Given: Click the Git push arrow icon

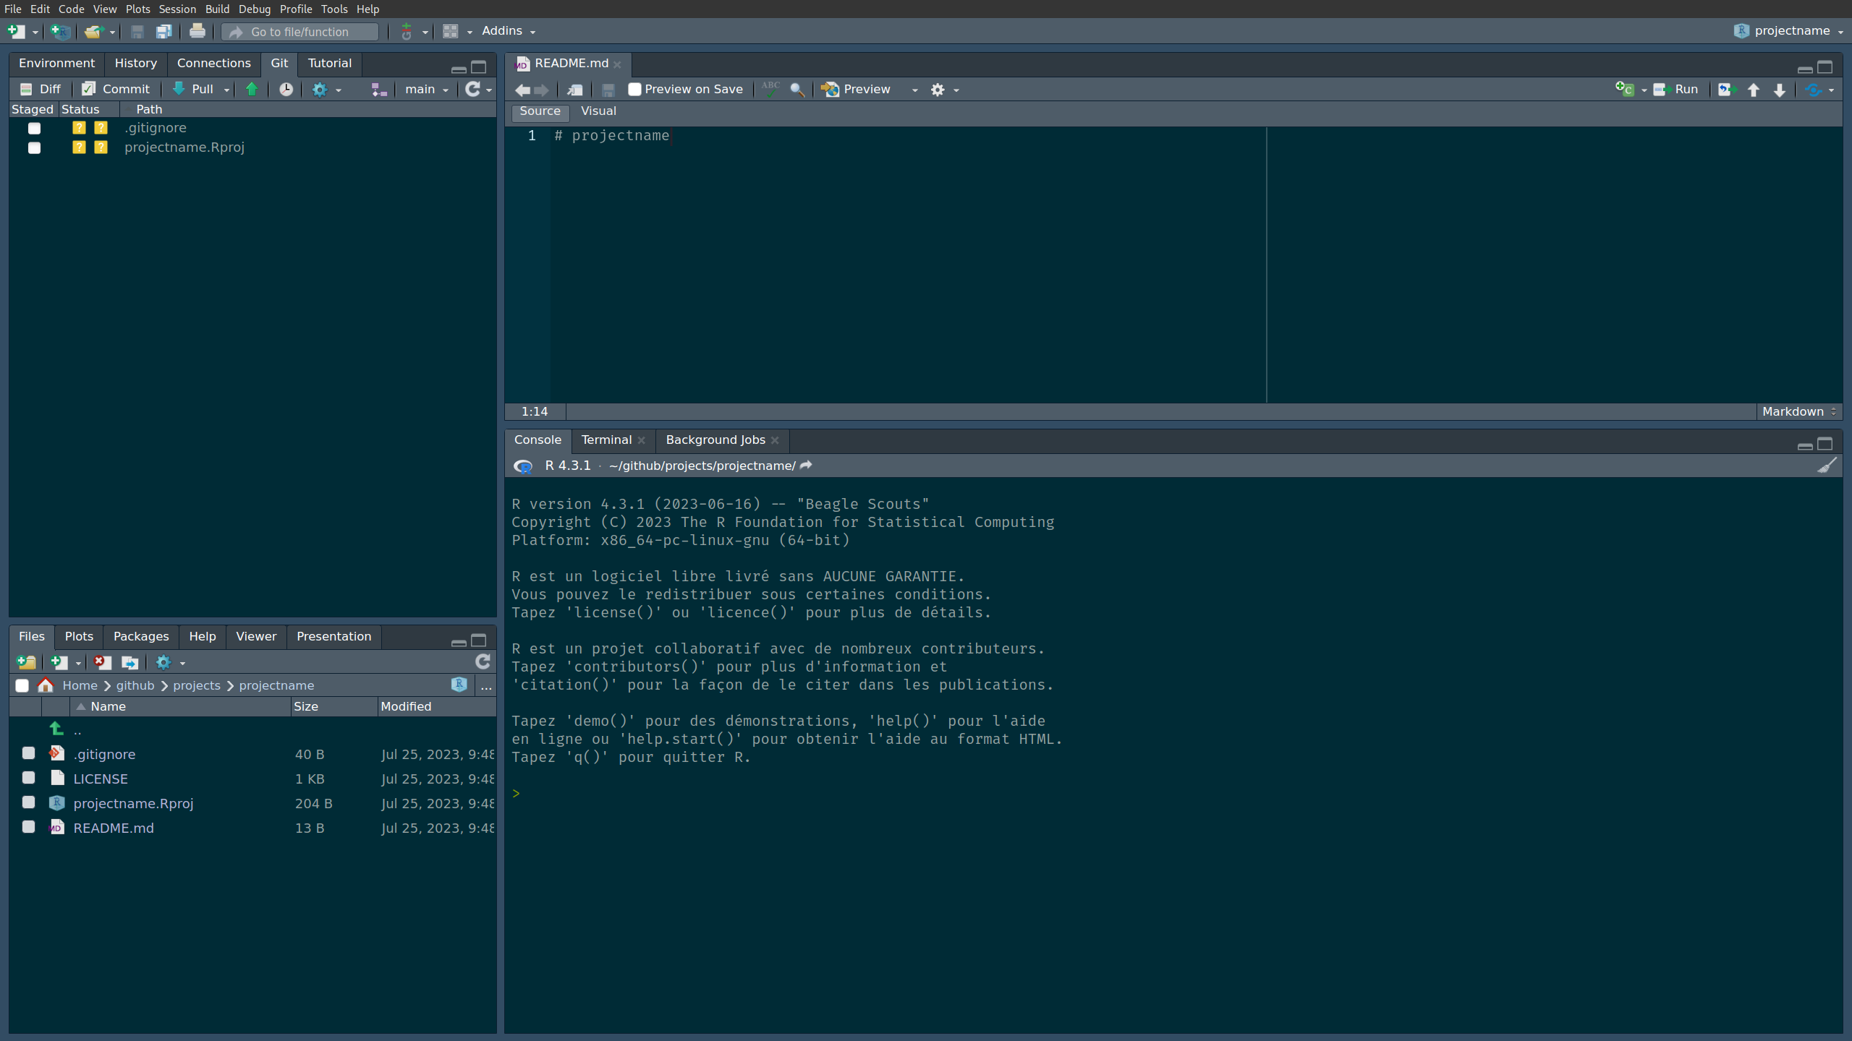Looking at the screenshot, I should [x=252, y=89].
